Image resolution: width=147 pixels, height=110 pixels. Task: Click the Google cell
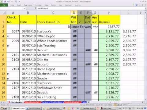(53, 79)
